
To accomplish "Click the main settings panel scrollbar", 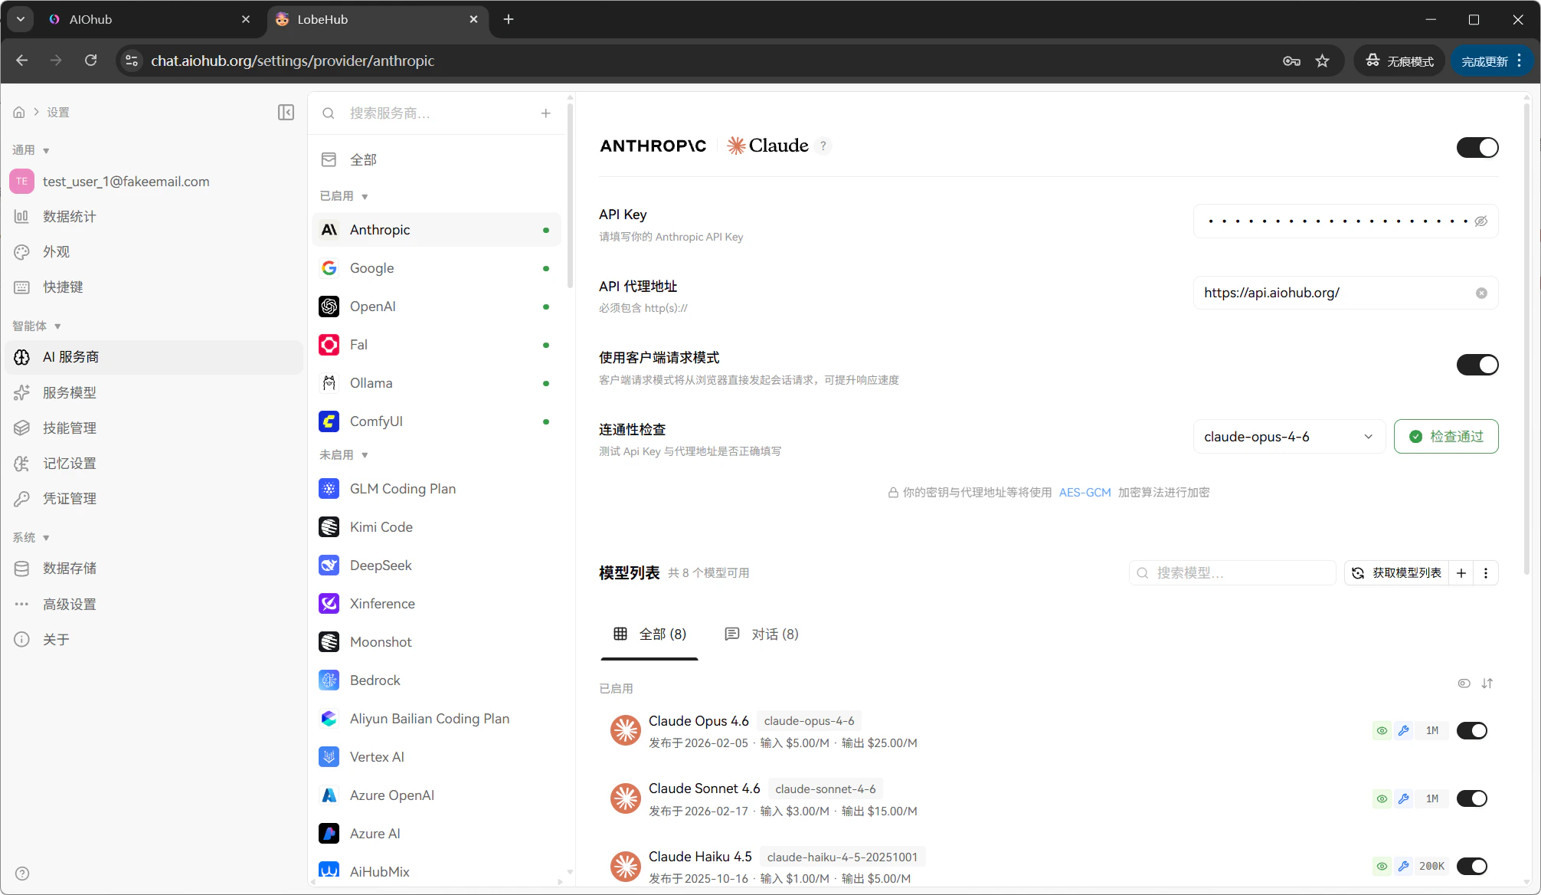I will click(x=1527, y=337).
